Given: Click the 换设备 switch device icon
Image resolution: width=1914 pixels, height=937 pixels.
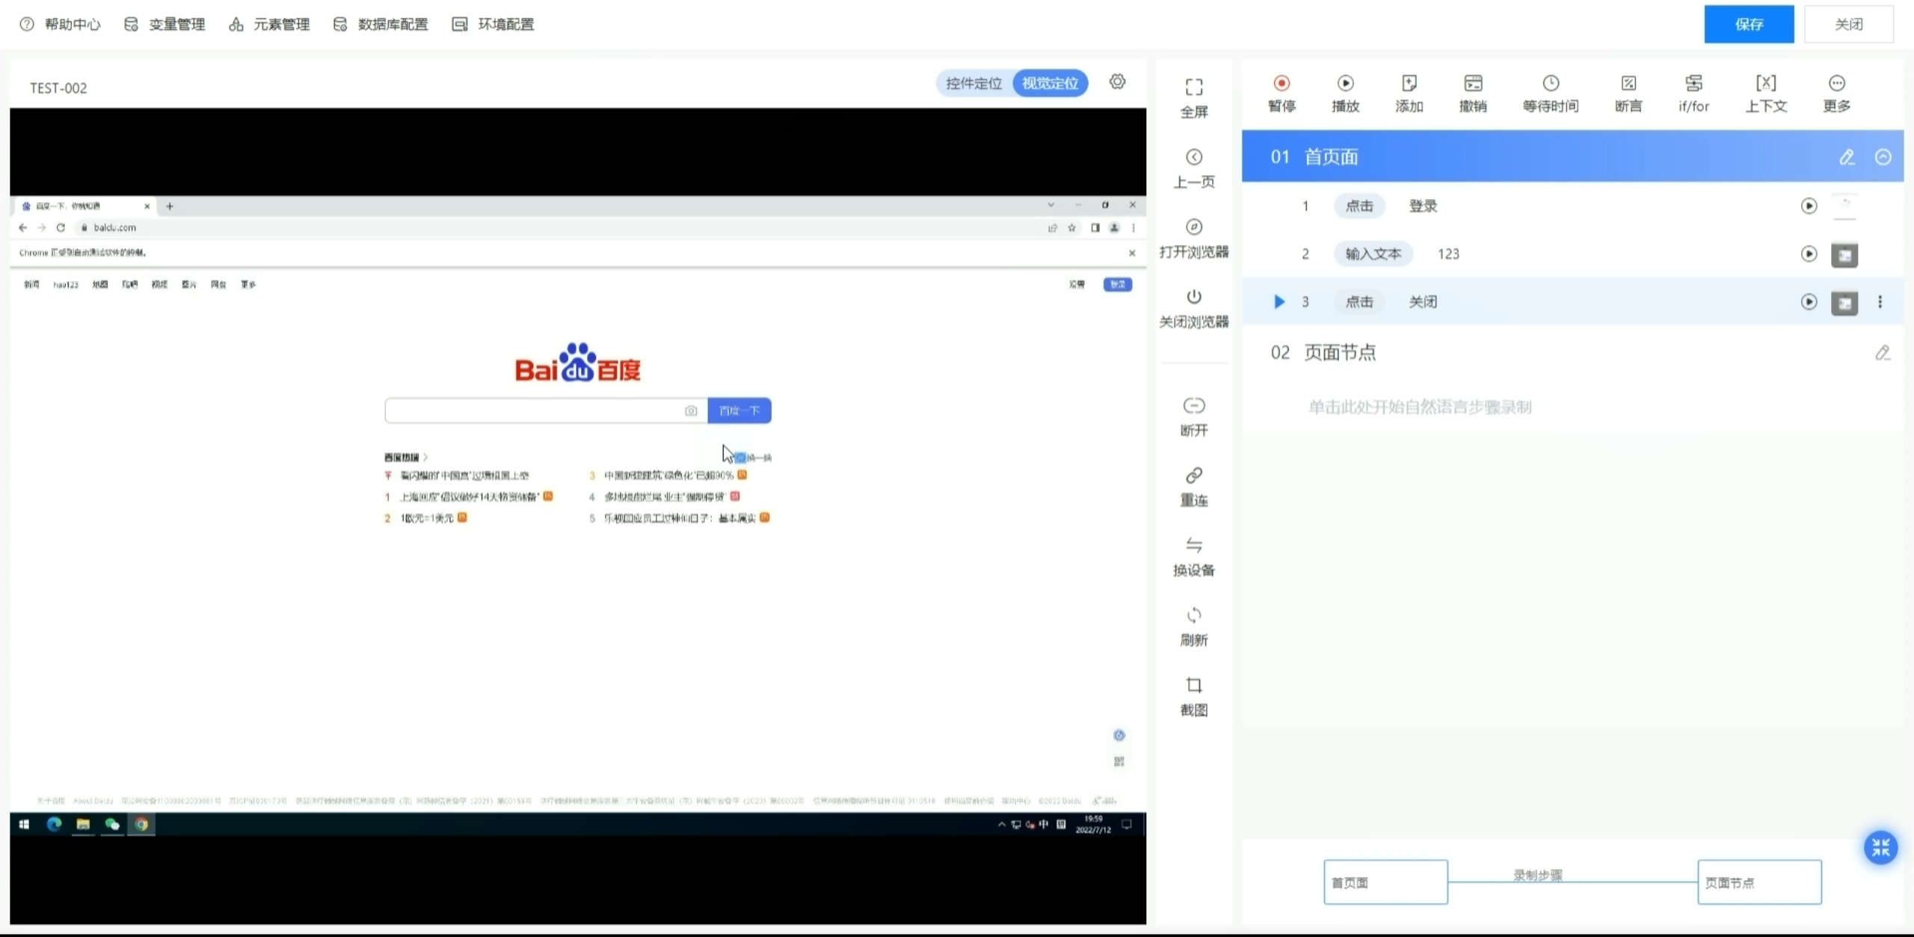Looking at the screenshot, I should pyautogui.click(x=1194, y=545).
